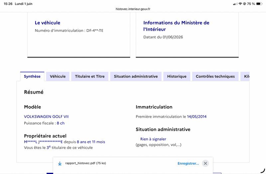
Task: Open the Titulaire et Titre tab
Action: [90, 77]
